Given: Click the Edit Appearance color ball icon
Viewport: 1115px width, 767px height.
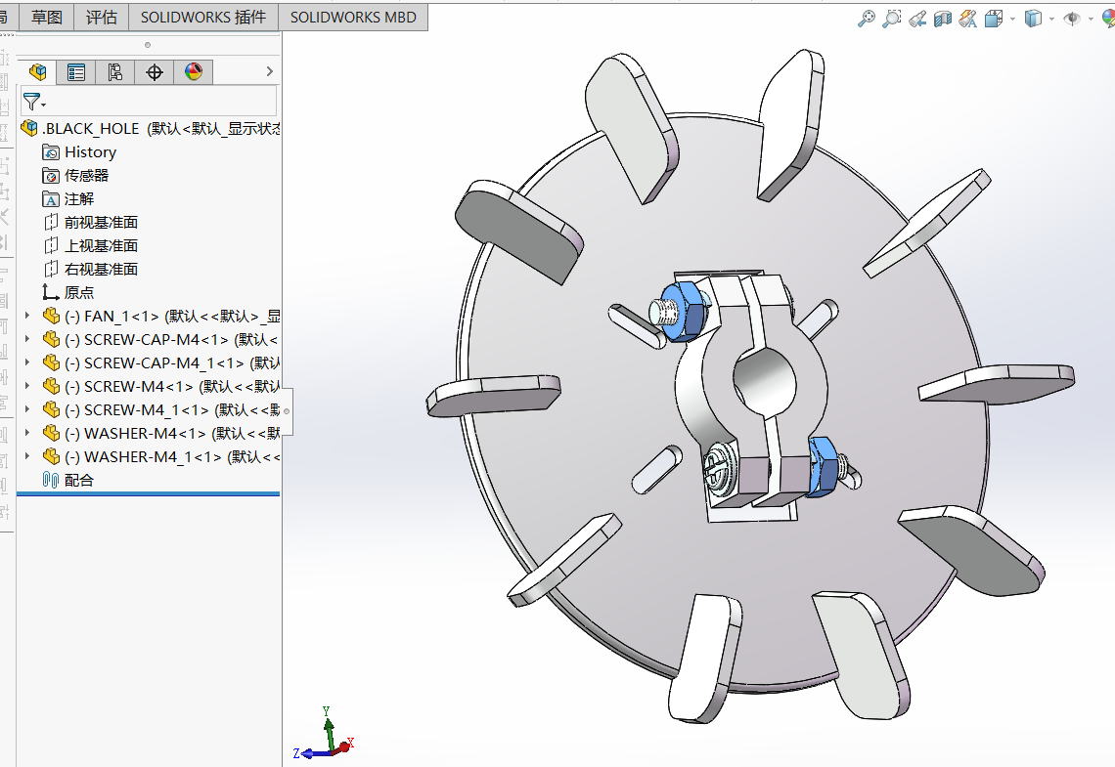Looking at the screenshot, I should [x=1108, y=19].
